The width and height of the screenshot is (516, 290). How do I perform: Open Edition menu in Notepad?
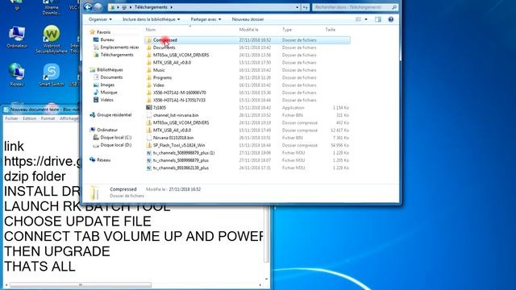pyautogui.click(x=29, y=118)
